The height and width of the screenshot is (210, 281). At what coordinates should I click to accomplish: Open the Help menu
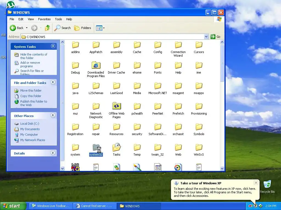(69, 19)
